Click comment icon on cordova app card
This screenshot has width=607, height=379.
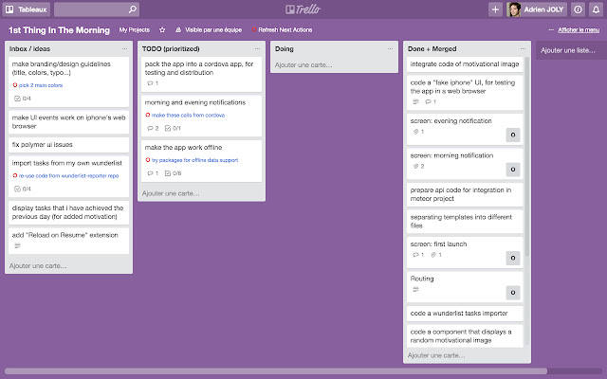150,83
